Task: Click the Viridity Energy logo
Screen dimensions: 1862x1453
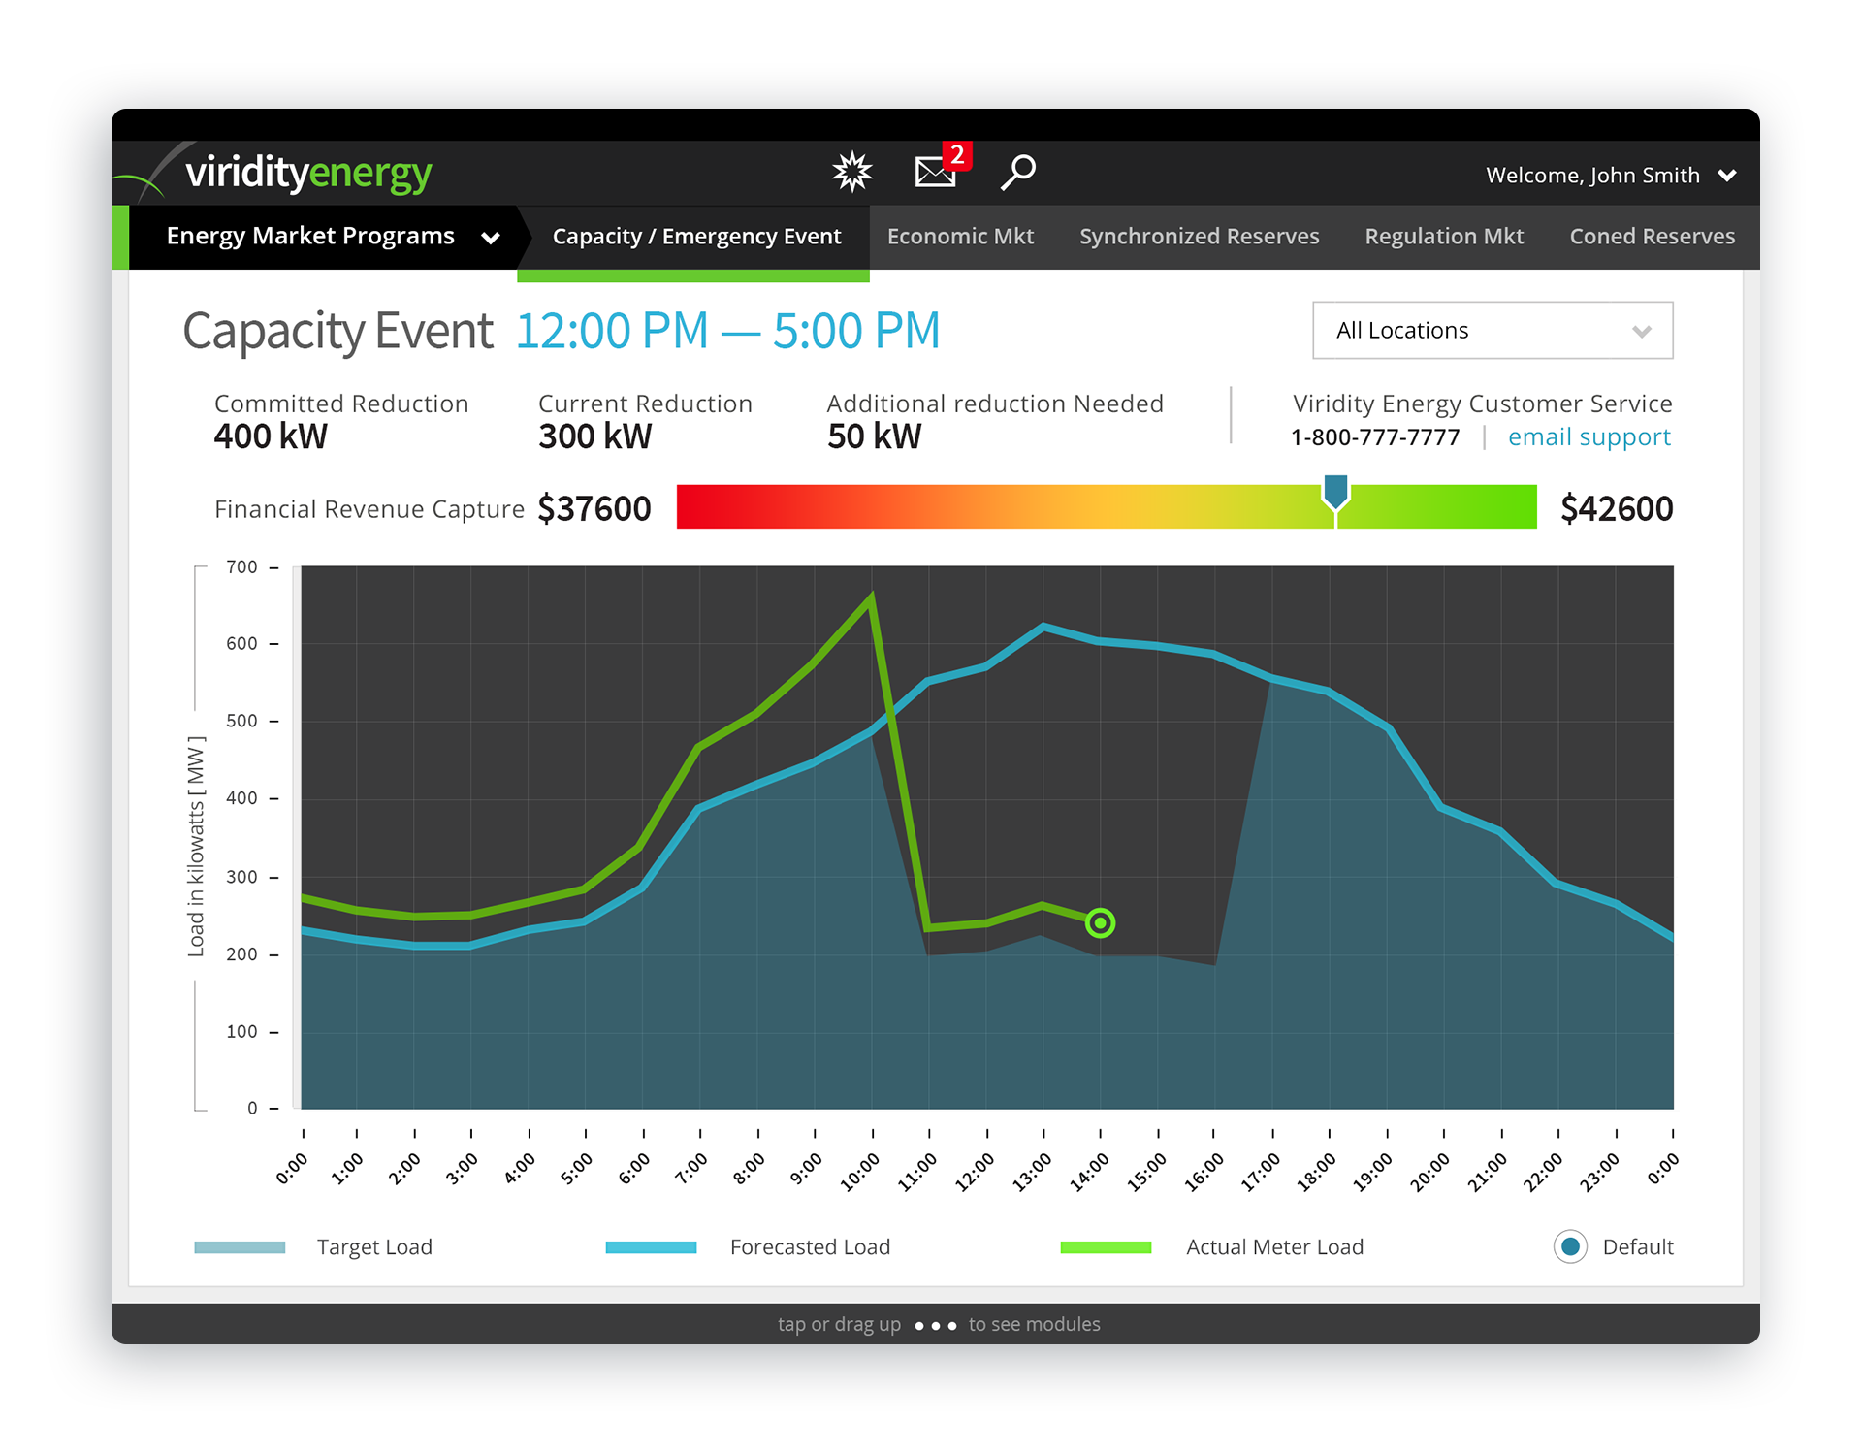Action: [x=306, y=174]
